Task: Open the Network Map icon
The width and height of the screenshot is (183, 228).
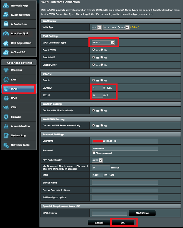Action: tap(6, 5)
